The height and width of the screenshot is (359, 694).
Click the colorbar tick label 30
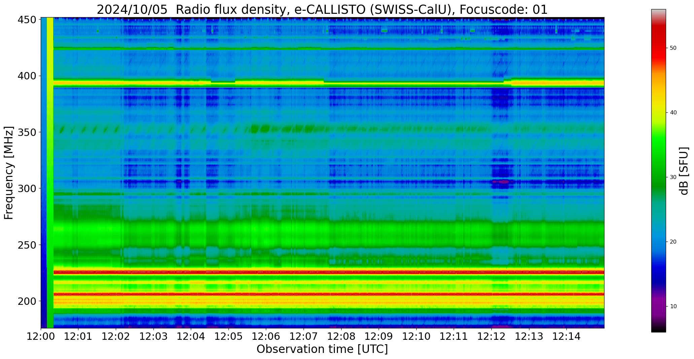[x=673, y=177]
